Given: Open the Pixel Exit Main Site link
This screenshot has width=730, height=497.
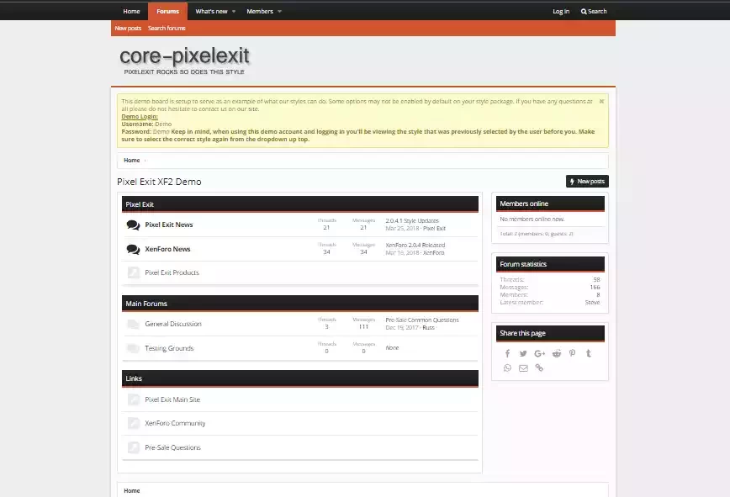Looking at the screenshot, I should pyautogui.click(x=172, y=399).
